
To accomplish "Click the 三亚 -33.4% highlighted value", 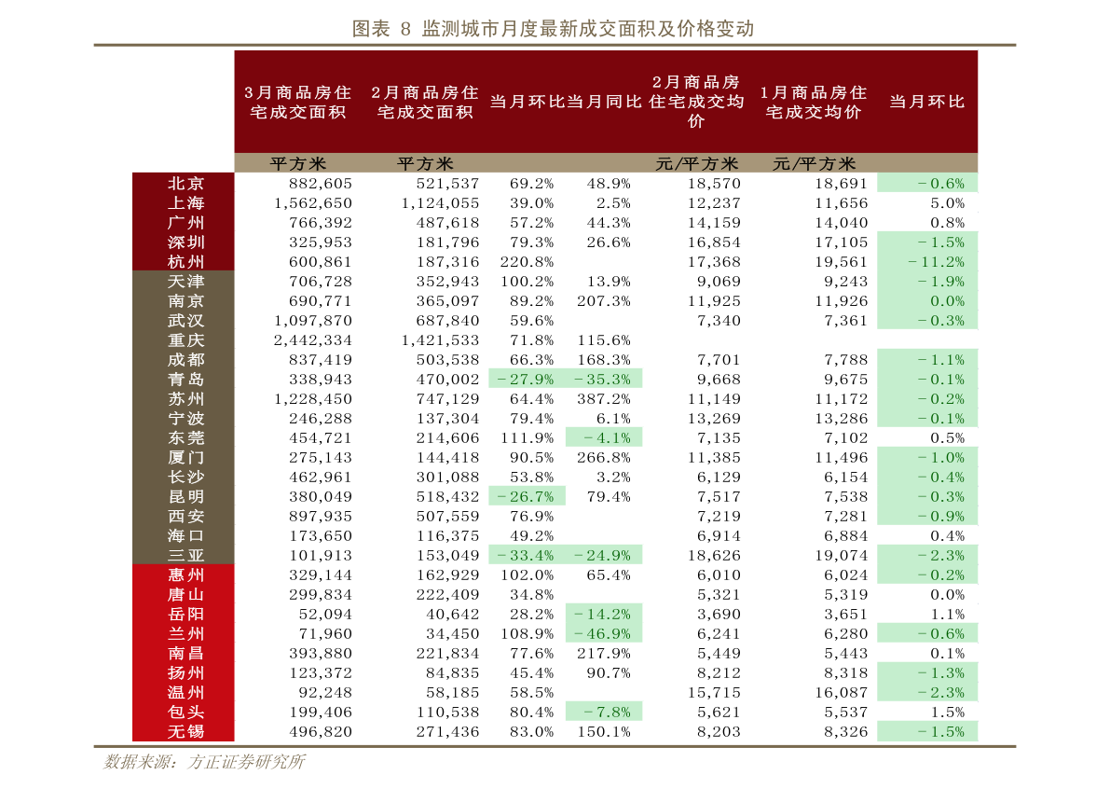I will tap(527, 556).
